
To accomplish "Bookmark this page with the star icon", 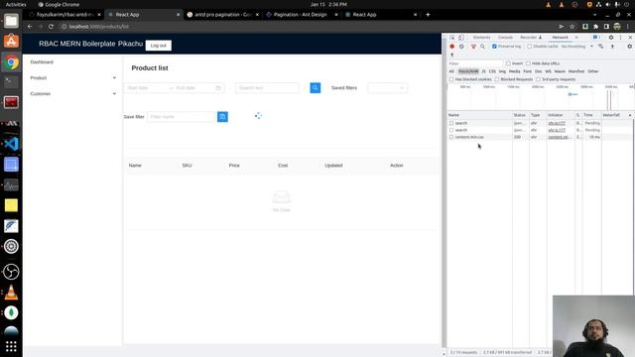I will point(572,27).
